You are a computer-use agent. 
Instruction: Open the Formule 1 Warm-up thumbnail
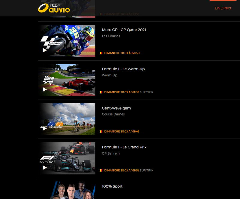coord(67,80)
